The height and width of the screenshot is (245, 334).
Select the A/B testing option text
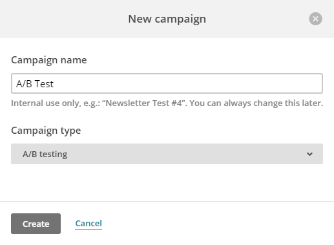45,154
